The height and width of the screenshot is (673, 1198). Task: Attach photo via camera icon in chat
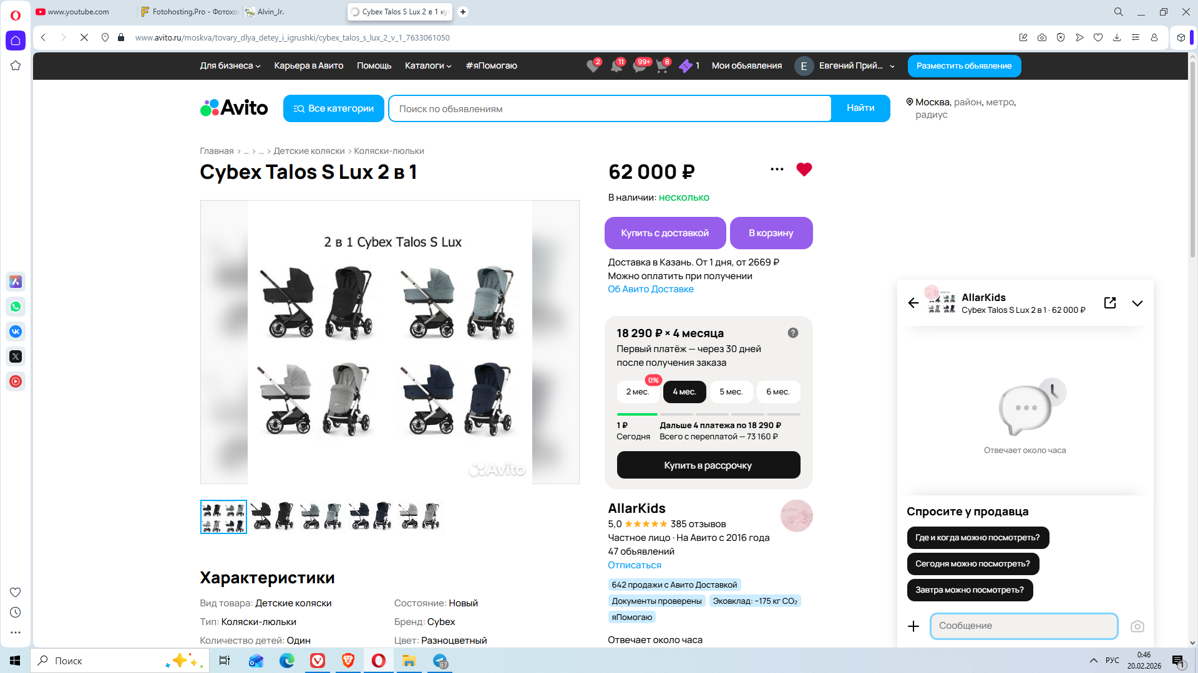pyautogui.click(x=1137, y=626)
